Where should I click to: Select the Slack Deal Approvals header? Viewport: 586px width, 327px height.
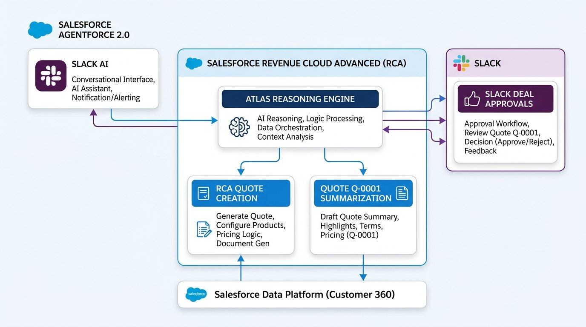point(506,99)
